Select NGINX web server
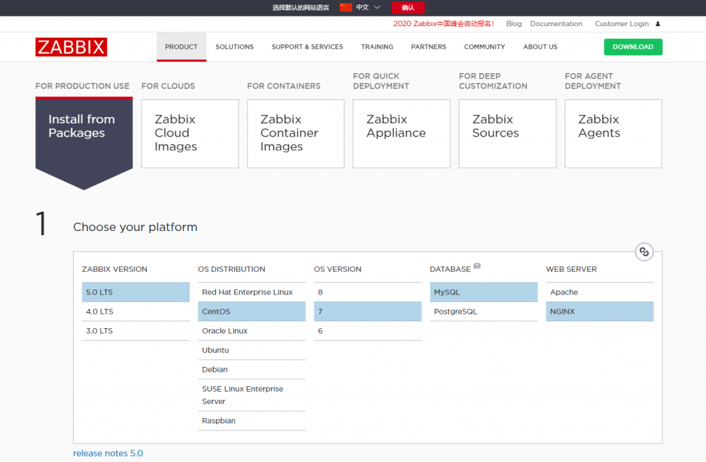This screenshot has height=462, width=706. tap(600, 312)
